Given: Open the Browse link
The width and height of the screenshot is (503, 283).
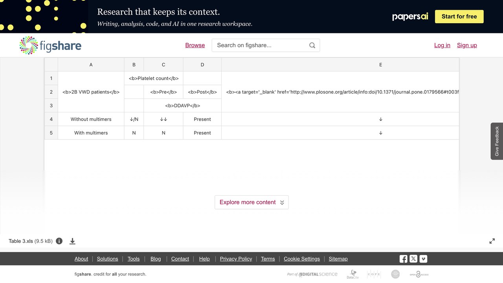Looking at the screenshot, I should [195, 45].
